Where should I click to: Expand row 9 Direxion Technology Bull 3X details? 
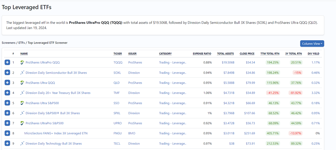tap(7, 143)
